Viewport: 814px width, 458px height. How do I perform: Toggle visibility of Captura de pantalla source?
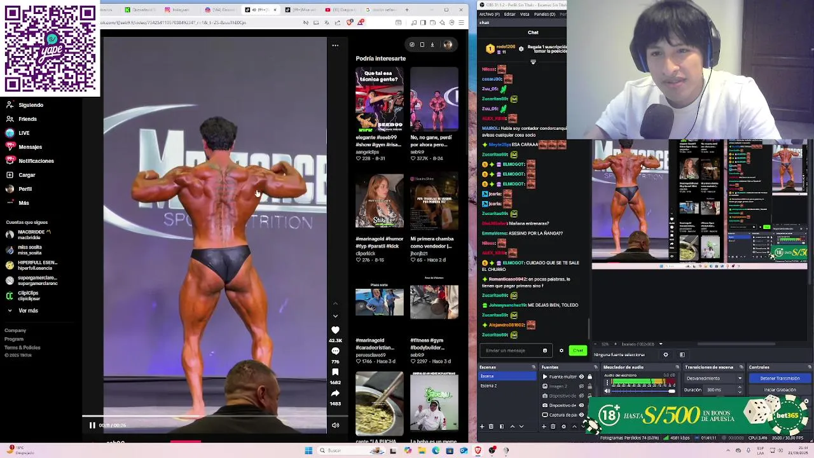(x=581, y=415)
